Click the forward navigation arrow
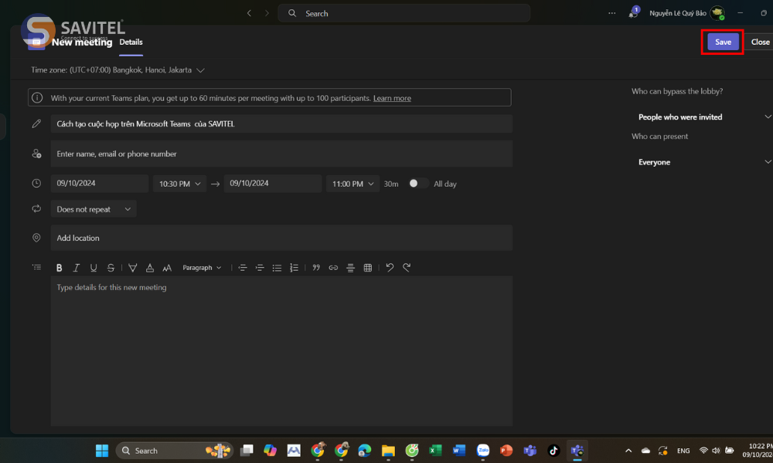This screenshot has width=773, height=463. pos(267,13)
